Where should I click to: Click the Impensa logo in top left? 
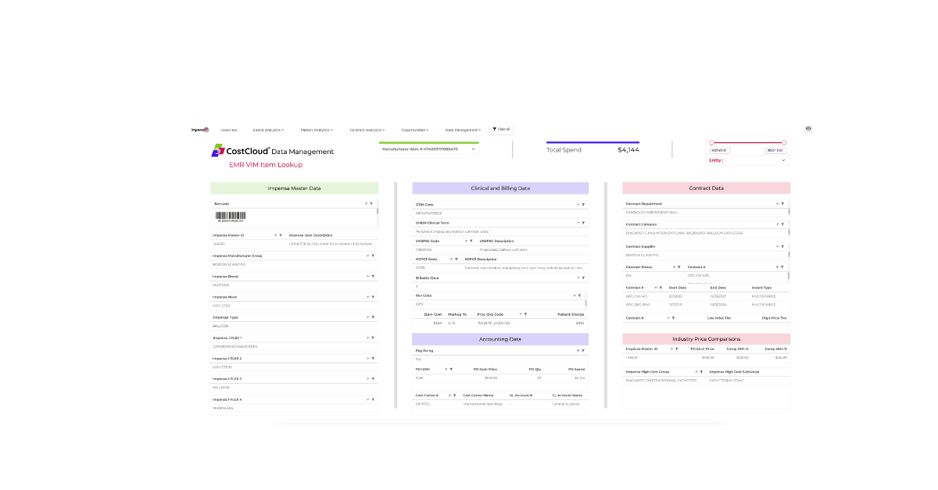tap(201, 130)
